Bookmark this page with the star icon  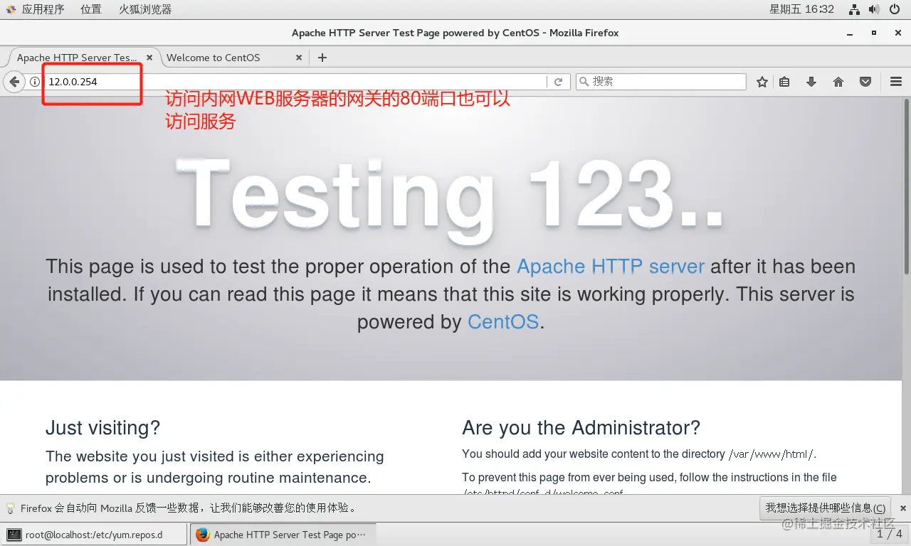point(762,82)
